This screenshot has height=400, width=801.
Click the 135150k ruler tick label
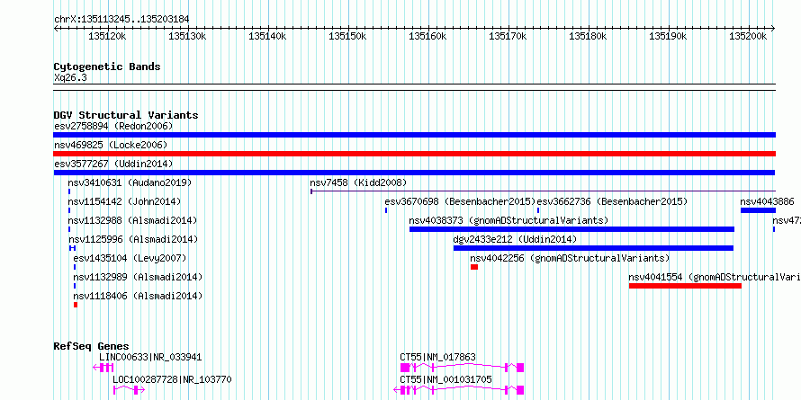(x=347, y=37)
